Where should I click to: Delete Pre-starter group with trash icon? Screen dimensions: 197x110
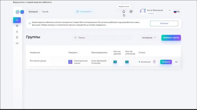pyautogui.click(x=154, y=62)
